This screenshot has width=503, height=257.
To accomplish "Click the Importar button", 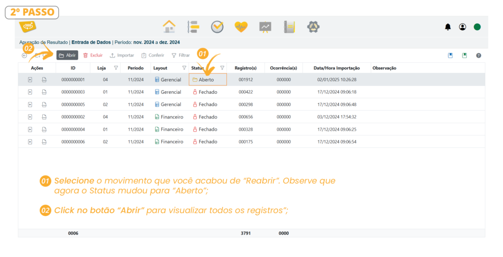I will [122, 55].
